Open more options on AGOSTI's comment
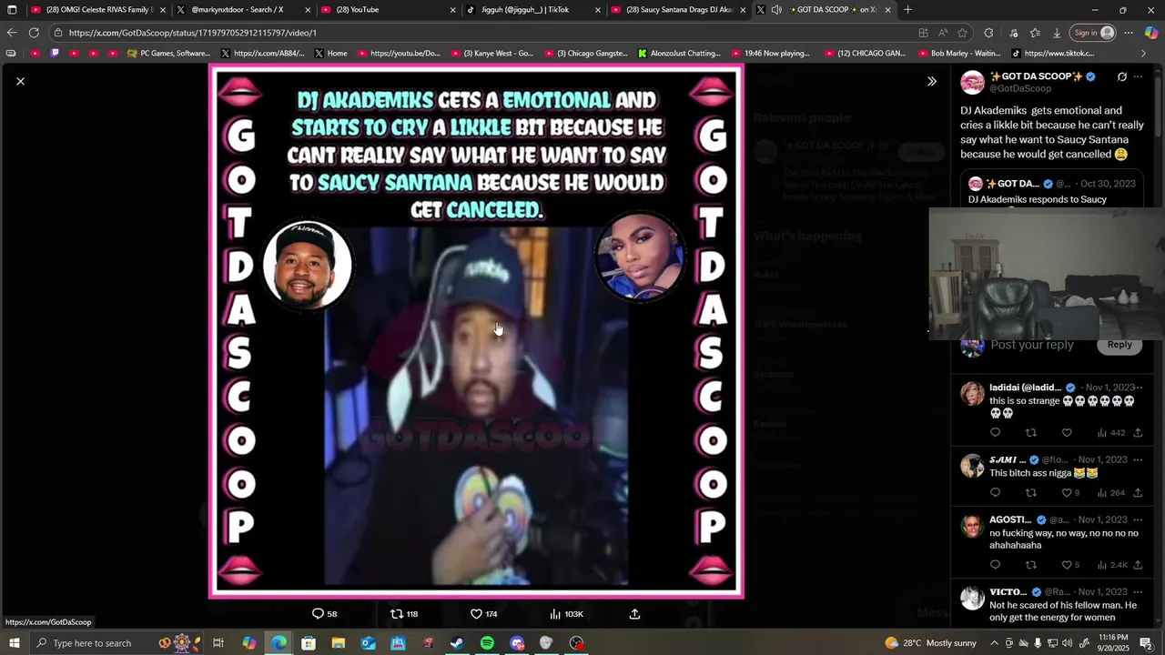The height and width of the screenshot is (655, 1165). point(1139,519)
